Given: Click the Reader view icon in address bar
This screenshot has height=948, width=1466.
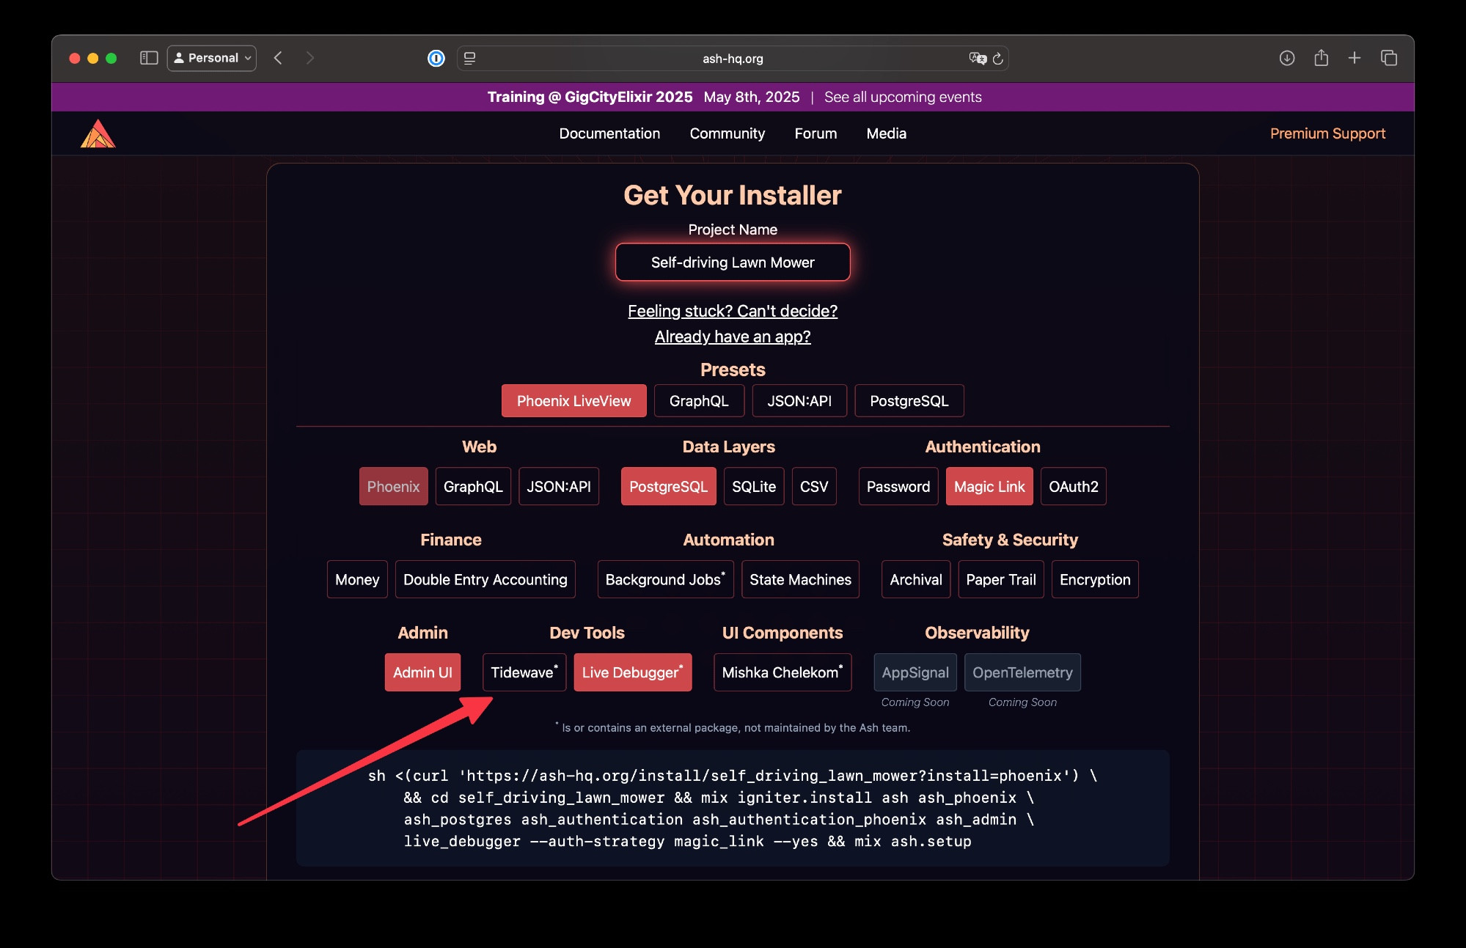Looking at the screenshot, I should tap(470, 58).
